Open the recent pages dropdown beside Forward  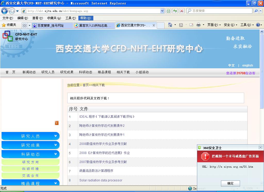17,11
